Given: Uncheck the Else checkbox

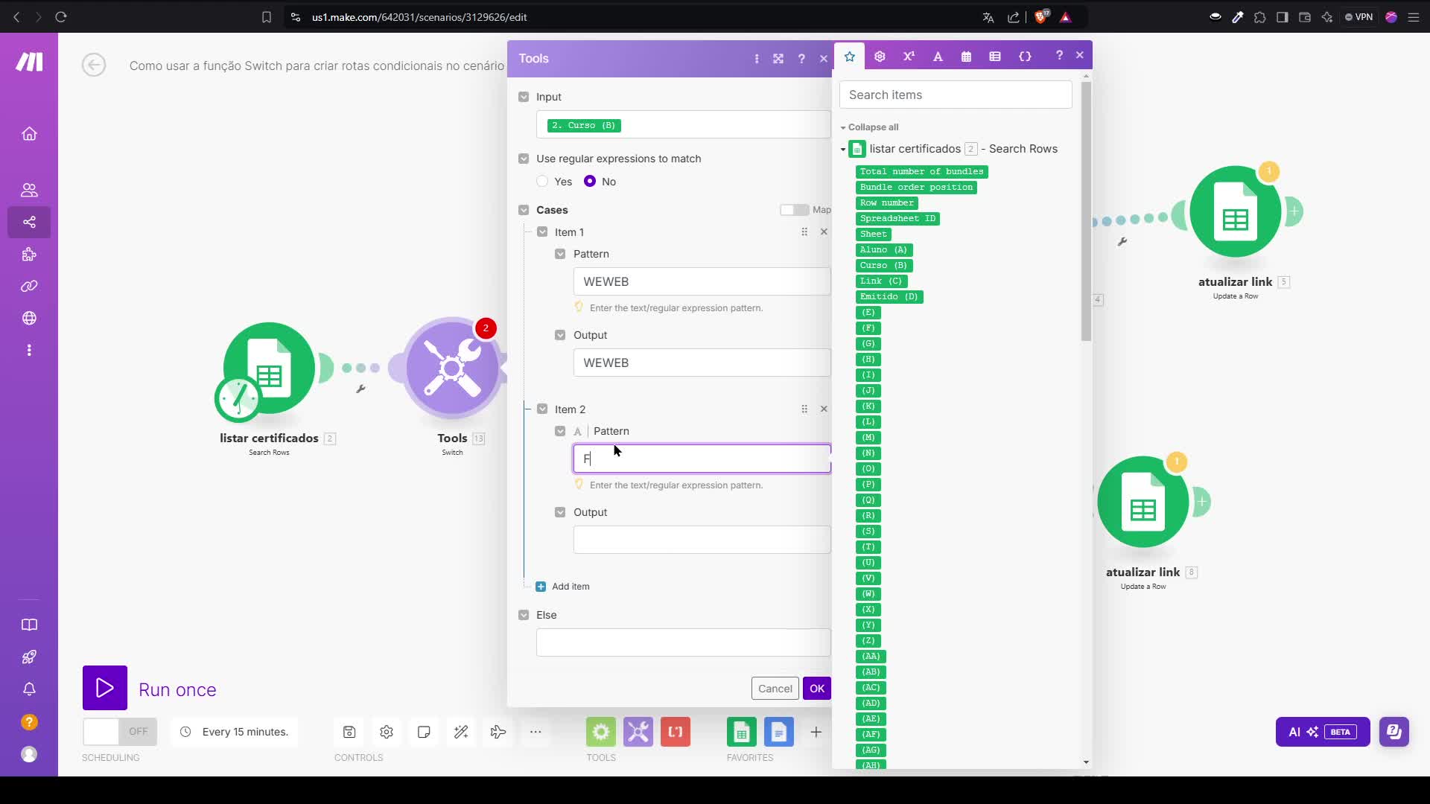Looking at the screenshot, I should coord(524,615).
